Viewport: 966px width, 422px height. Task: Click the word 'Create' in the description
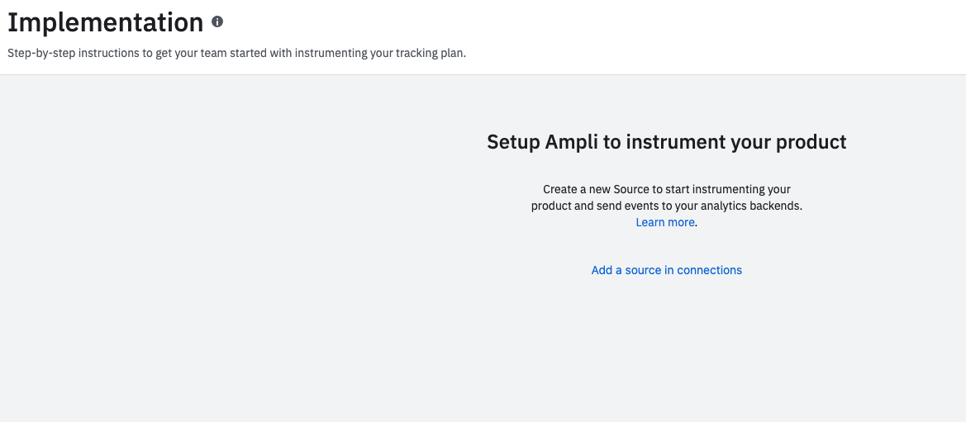[x=560, y=189]
